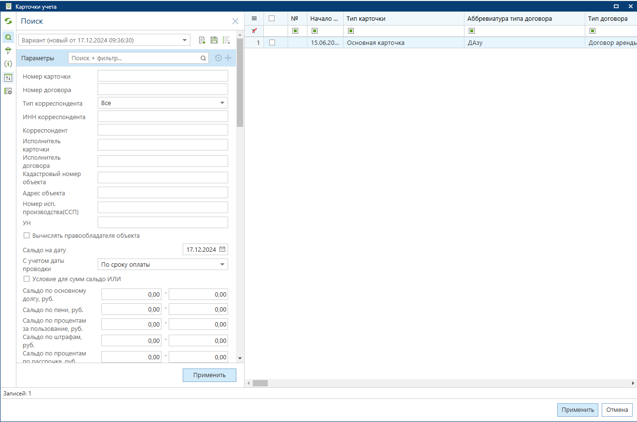
Task: Add a parameter with plus icon
Action: pyautogui.click(x=228, y=58)
